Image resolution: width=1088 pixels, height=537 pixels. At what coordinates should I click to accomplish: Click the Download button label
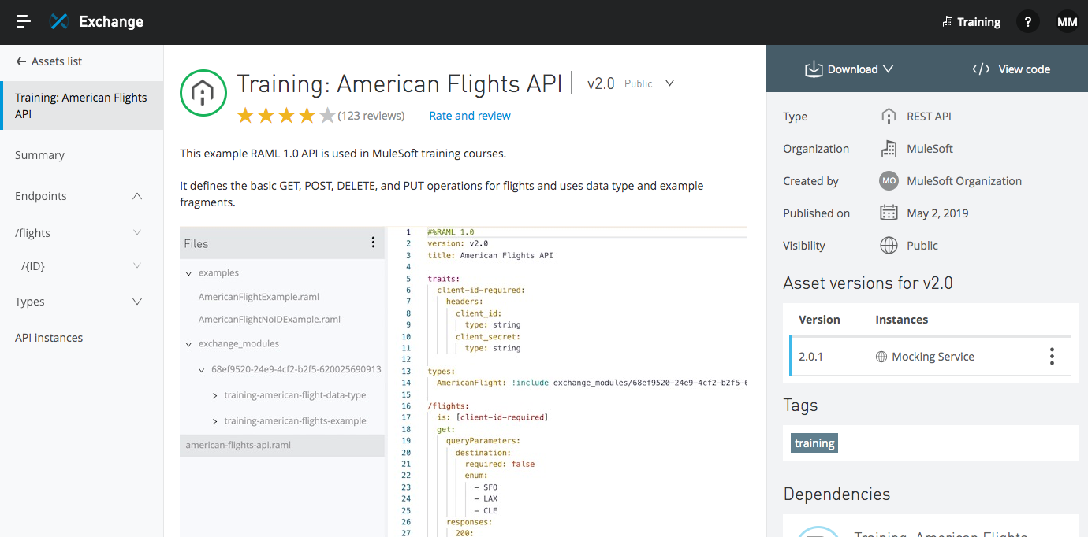click(x=852, y=69)
